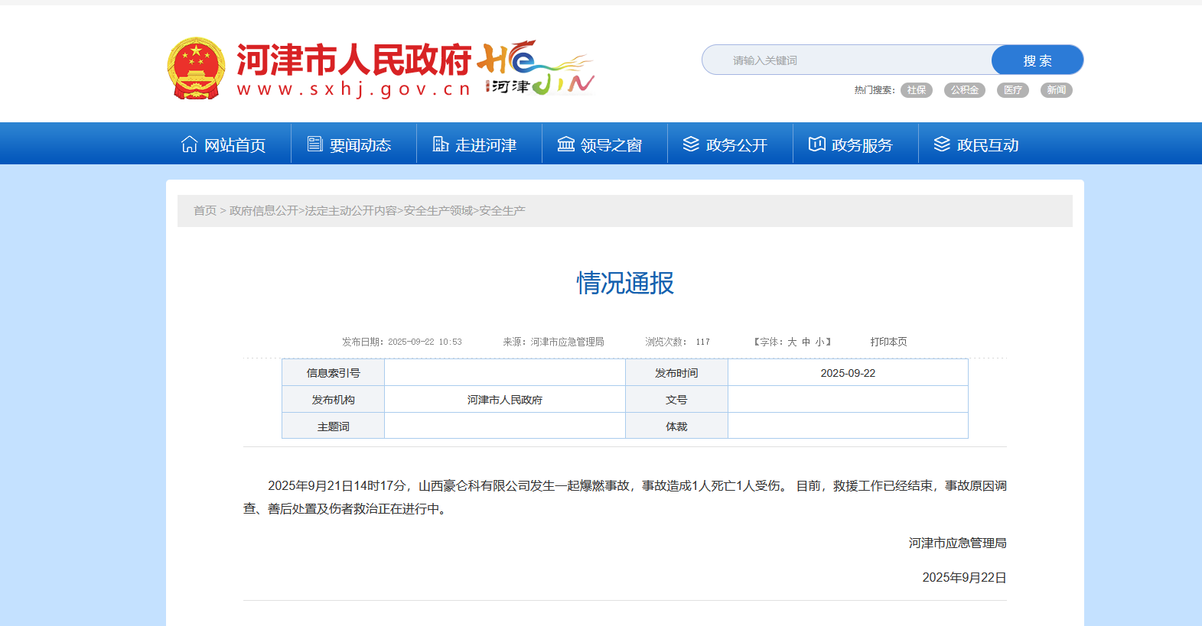This screenshot has width=1202, height=626.
Task: Click the layers icon beside 政务公开
Action: pos(691,144)
